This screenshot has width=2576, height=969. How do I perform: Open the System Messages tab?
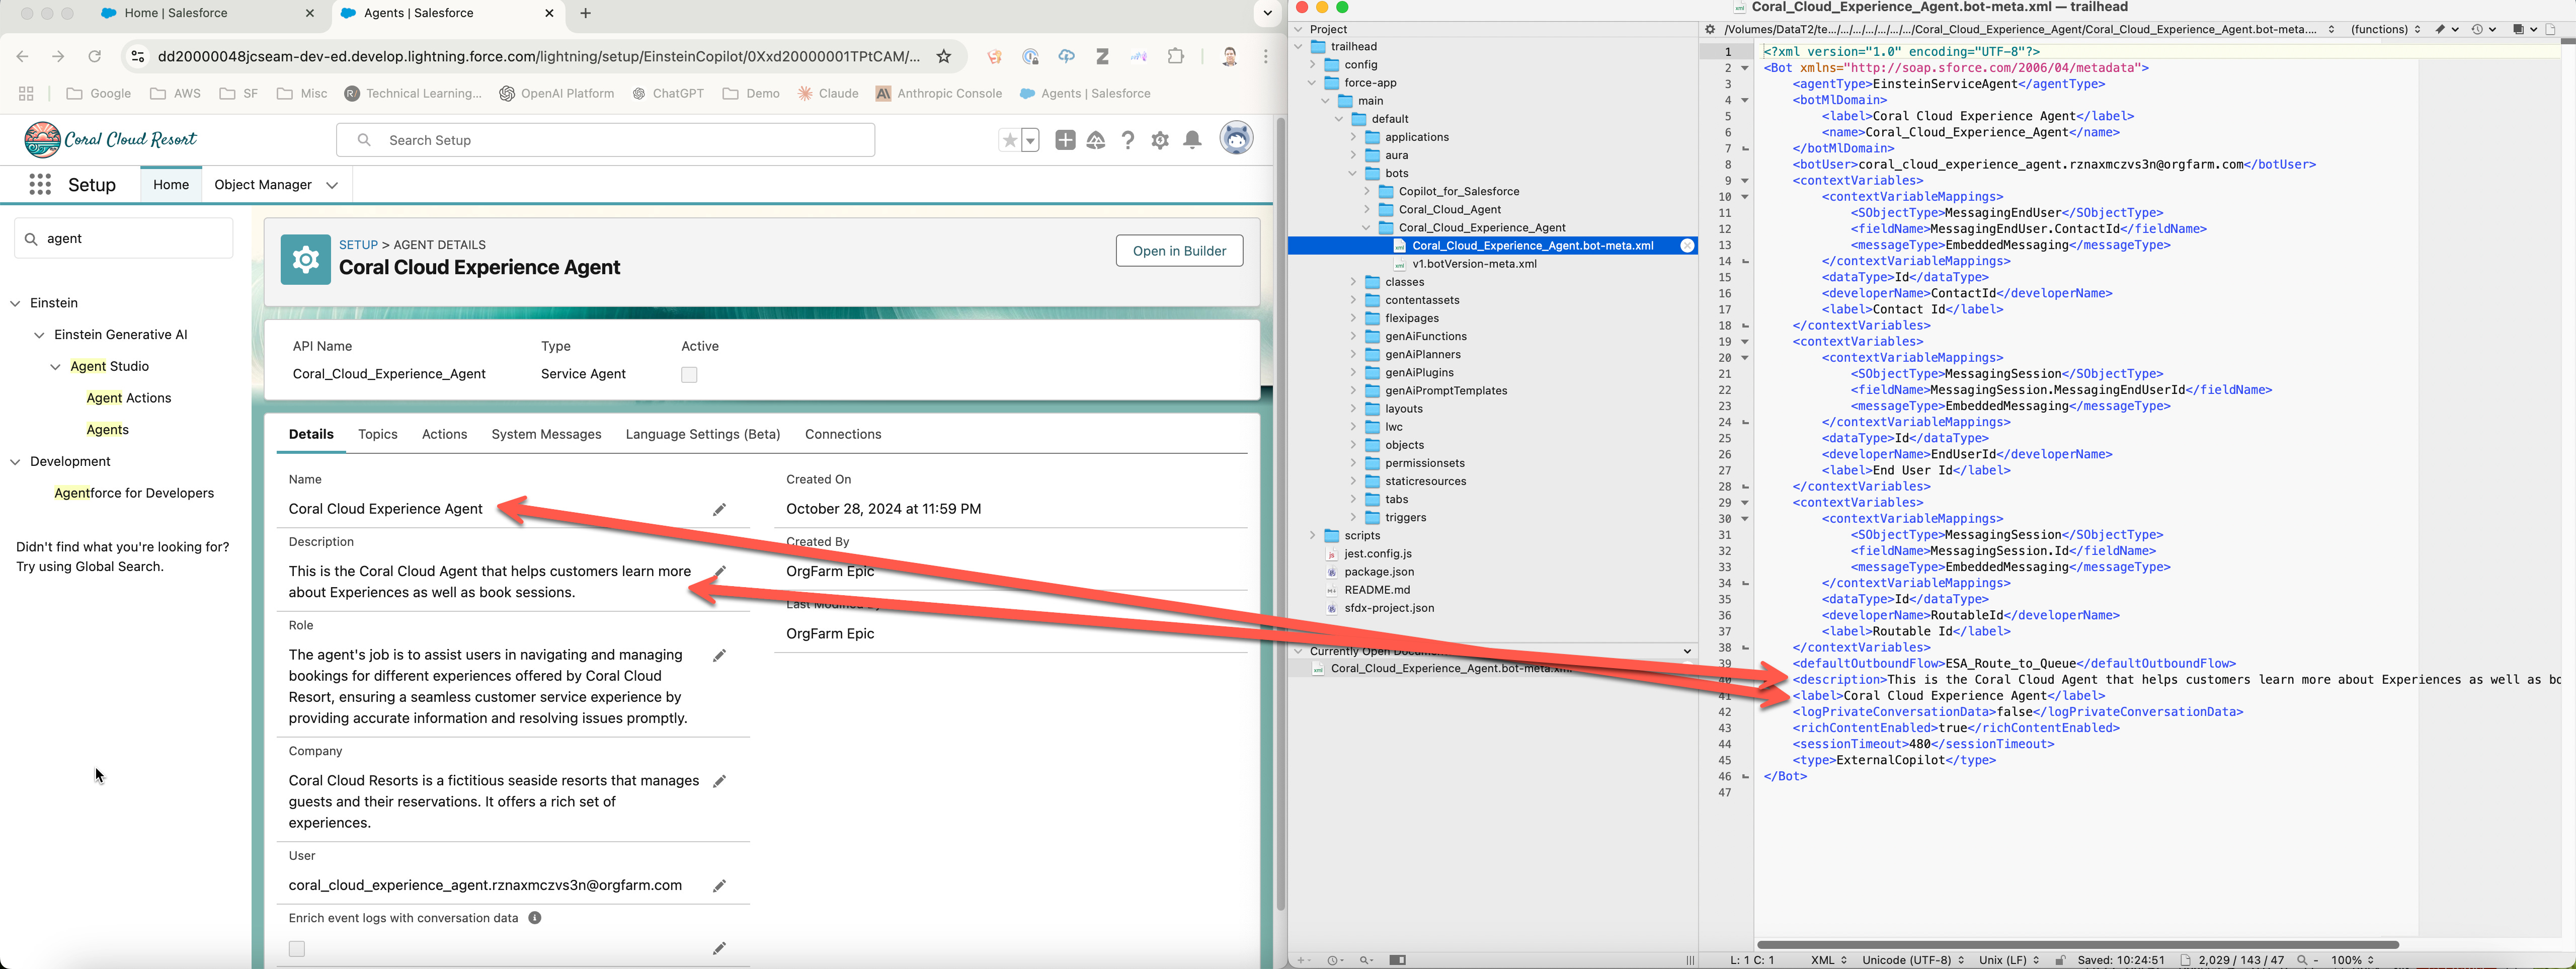tap(546, 434)
